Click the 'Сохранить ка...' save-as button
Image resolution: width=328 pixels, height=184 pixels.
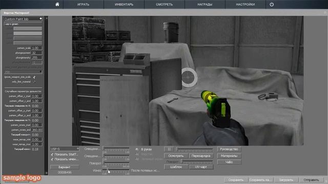(260, 180)
